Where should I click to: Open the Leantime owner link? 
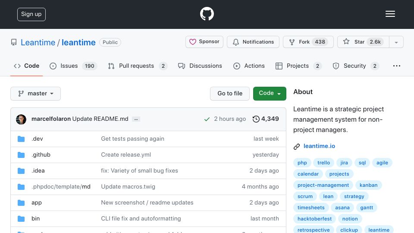click(x=38, y=42)
